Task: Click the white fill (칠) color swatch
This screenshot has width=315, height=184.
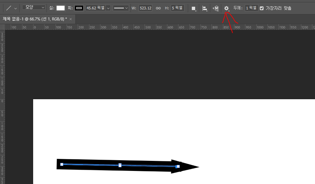Action: pyautogui.click(x=61, y=8)
